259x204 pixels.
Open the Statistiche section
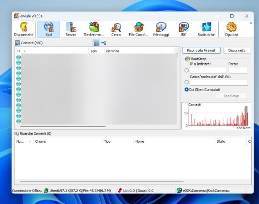[206, 29]
